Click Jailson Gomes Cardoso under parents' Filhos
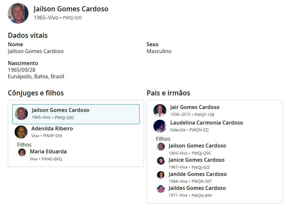Screen dimensions: 291x219 click(197, 146)
